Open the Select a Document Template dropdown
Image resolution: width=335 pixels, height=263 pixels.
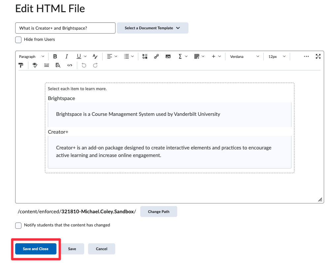coord(152,28)
